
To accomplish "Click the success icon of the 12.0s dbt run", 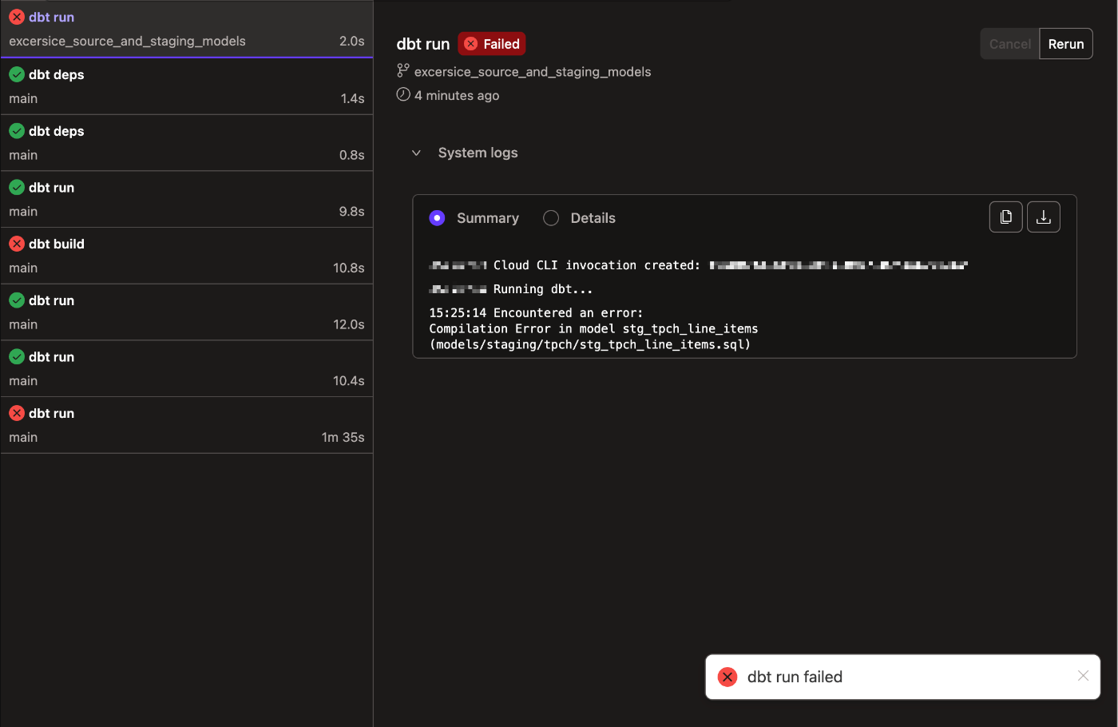I will point(17,300).
